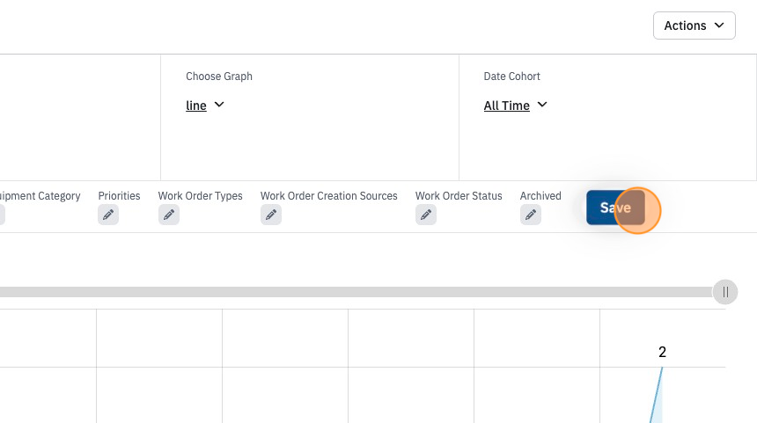
Task: Edit the Archived filter pencil icon
Action: pos(531,215)
